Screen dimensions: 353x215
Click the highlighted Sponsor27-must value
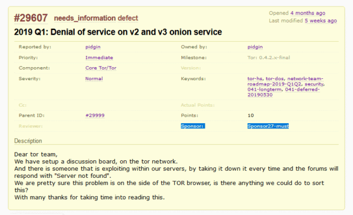pos(268,126)
